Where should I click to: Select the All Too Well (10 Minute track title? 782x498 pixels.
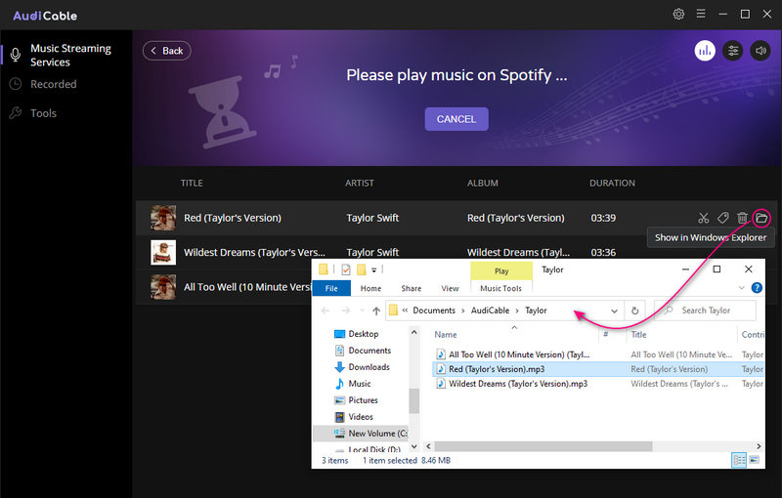[x=247, y=287]
